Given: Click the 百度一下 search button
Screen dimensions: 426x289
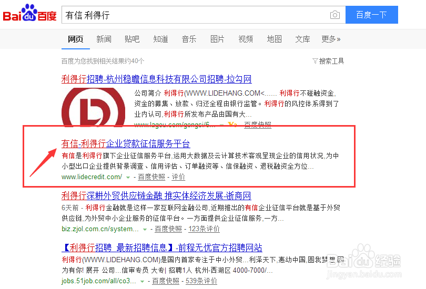Looking at the screenshot, I should (371, 15).
